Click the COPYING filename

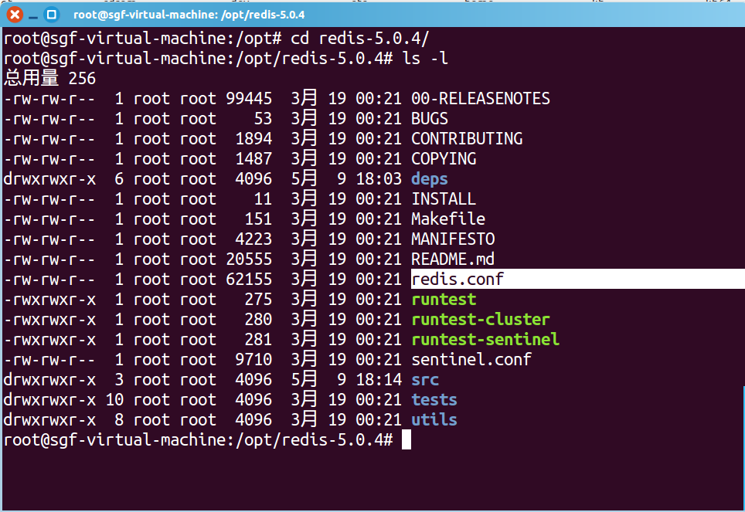tap(444, 158)
